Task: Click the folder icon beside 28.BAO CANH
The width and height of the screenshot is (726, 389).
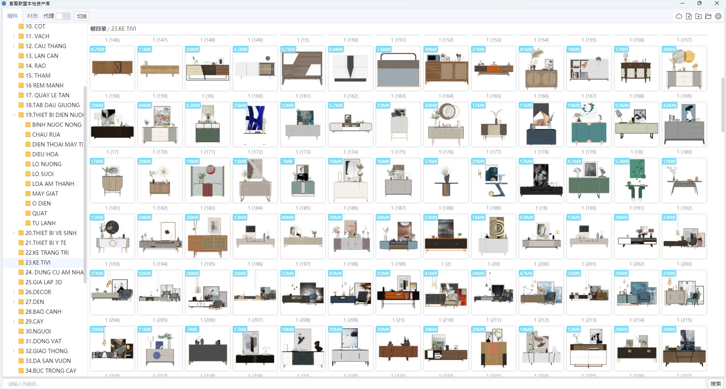Action: pos(21,311)
